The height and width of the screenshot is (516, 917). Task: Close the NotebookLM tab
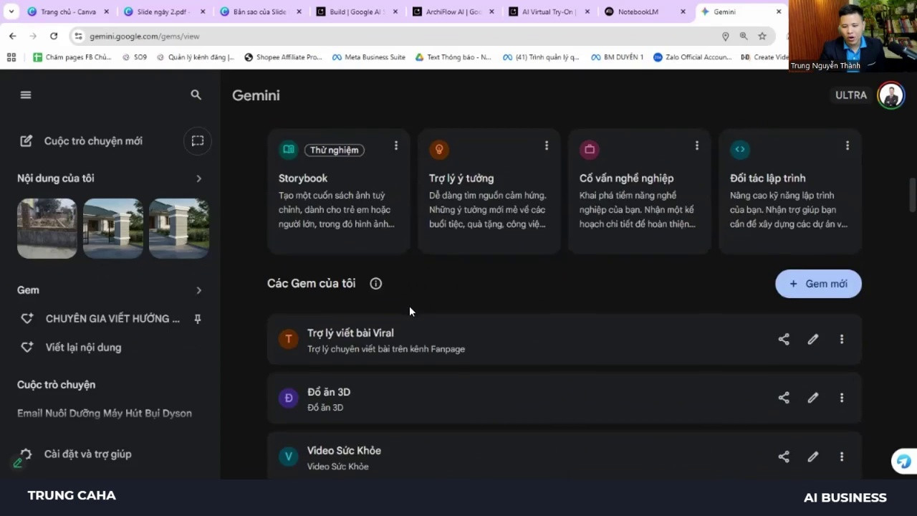pos(683,12)
